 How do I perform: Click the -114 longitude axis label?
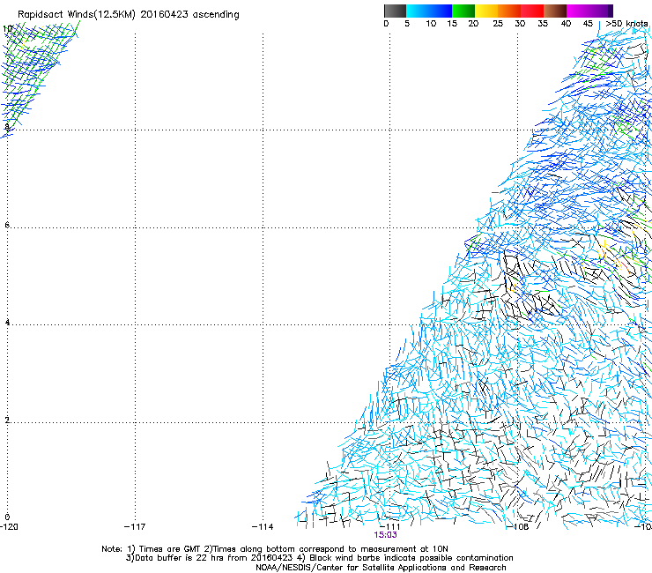(x=263, y=527)
